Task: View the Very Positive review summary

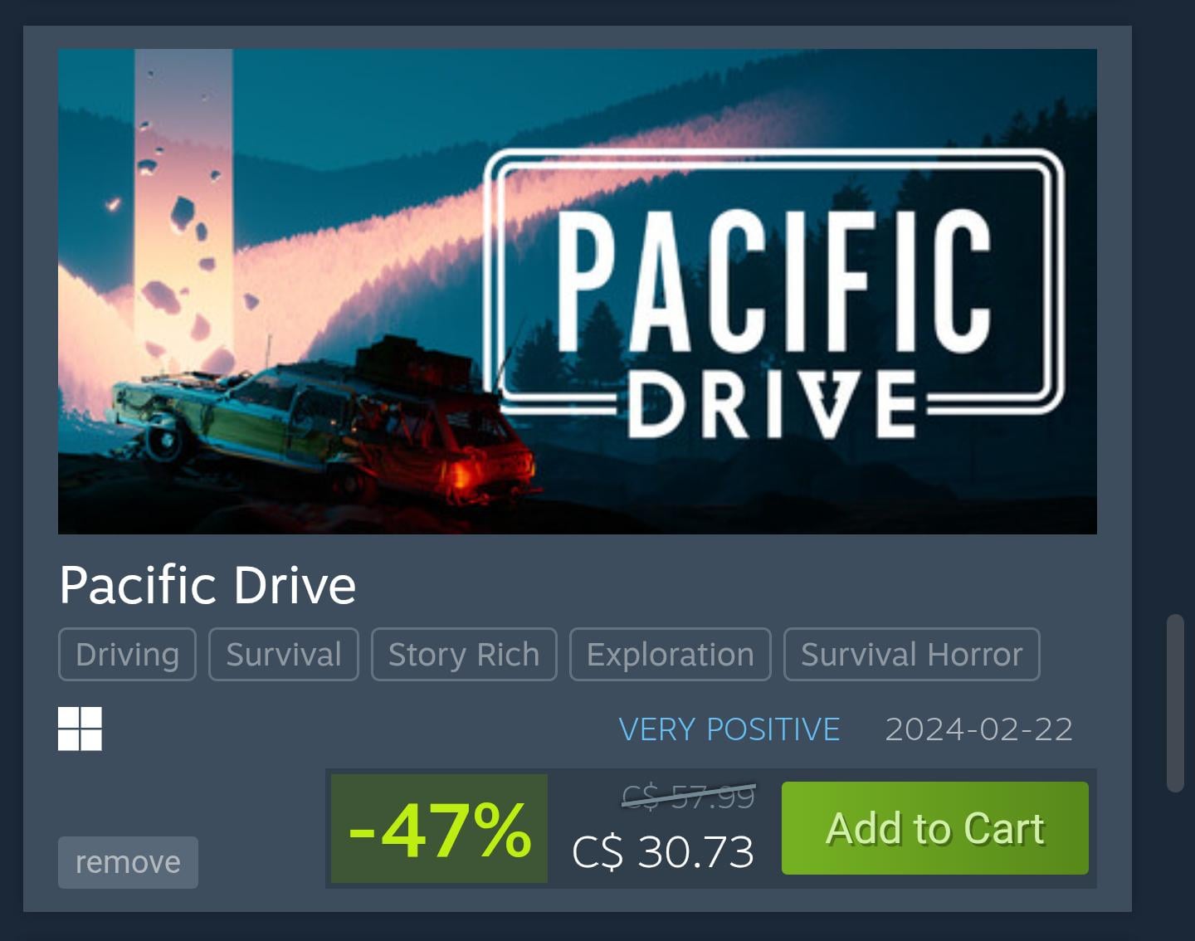Action: pos(729,729)
